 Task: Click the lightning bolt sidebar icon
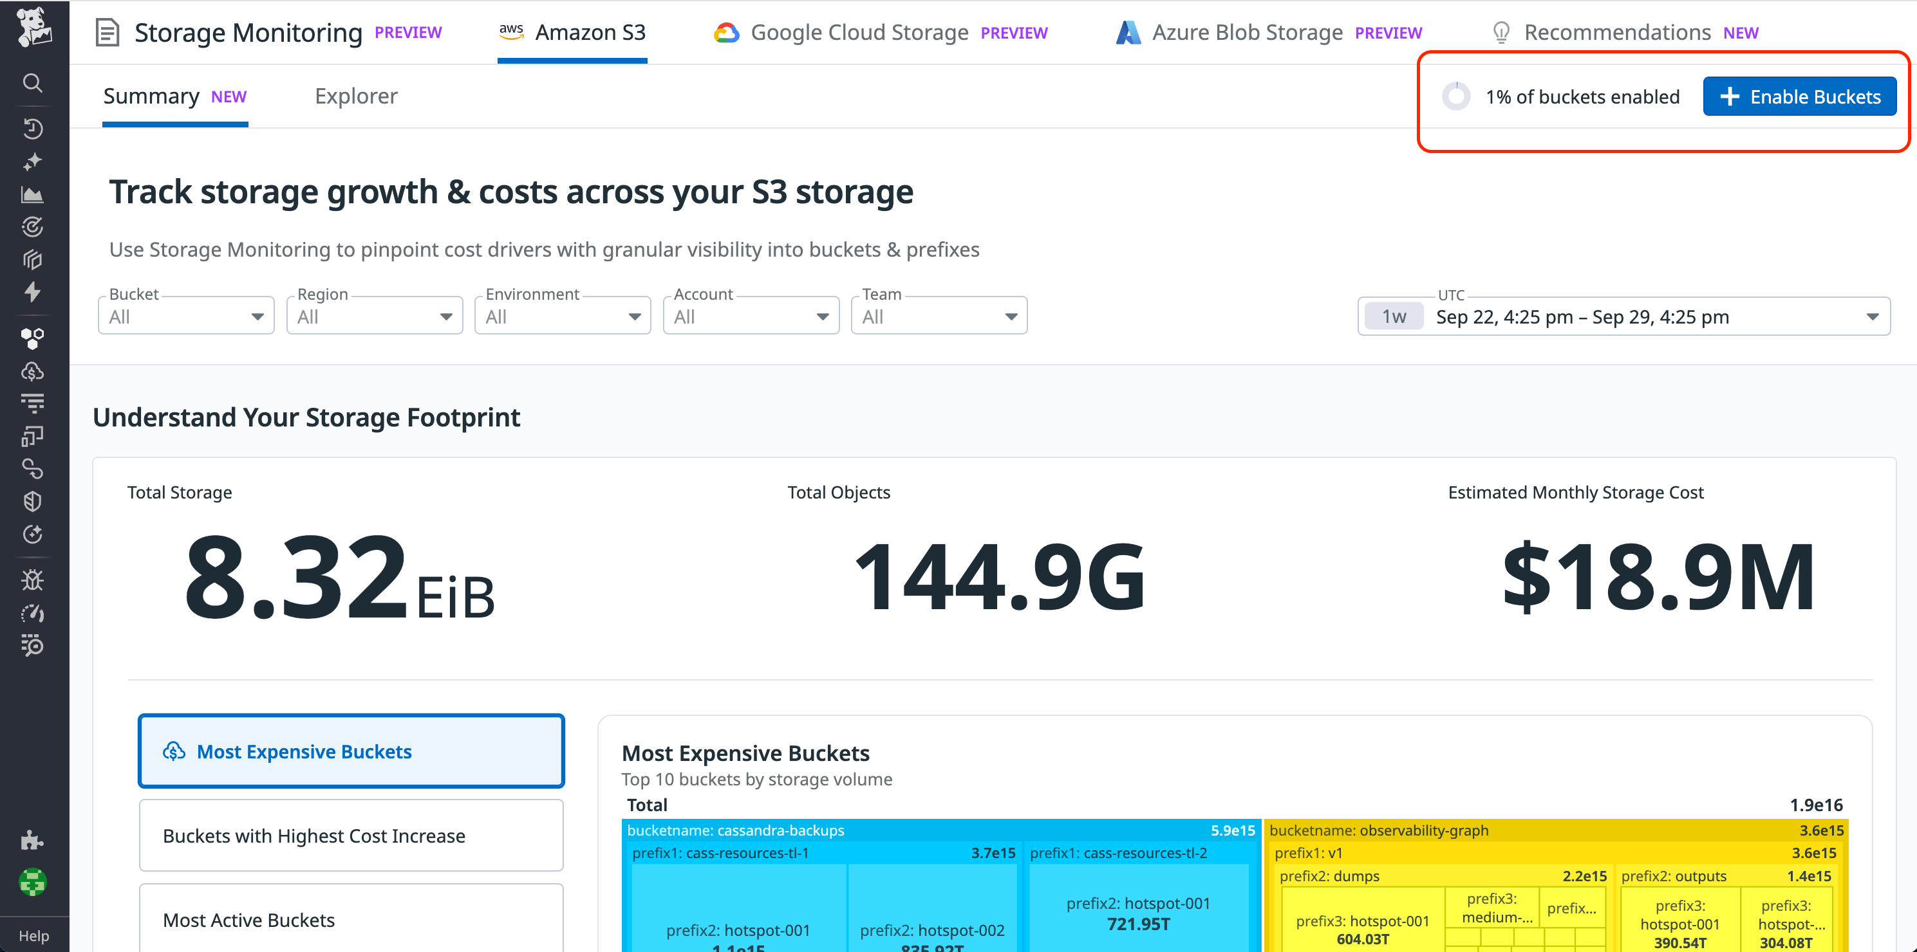pyautogui.click(x=32, y=292)
